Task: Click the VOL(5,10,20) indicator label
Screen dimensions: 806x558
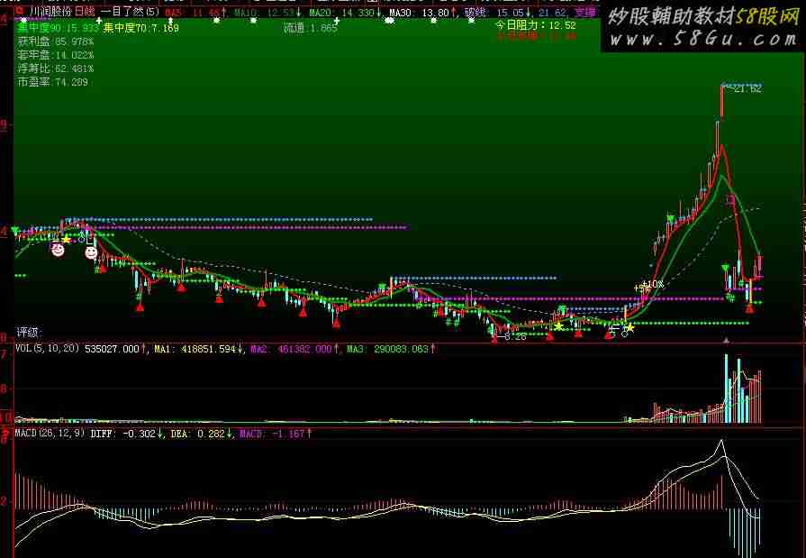Action: pyautogui.click(x=47, y=348)
